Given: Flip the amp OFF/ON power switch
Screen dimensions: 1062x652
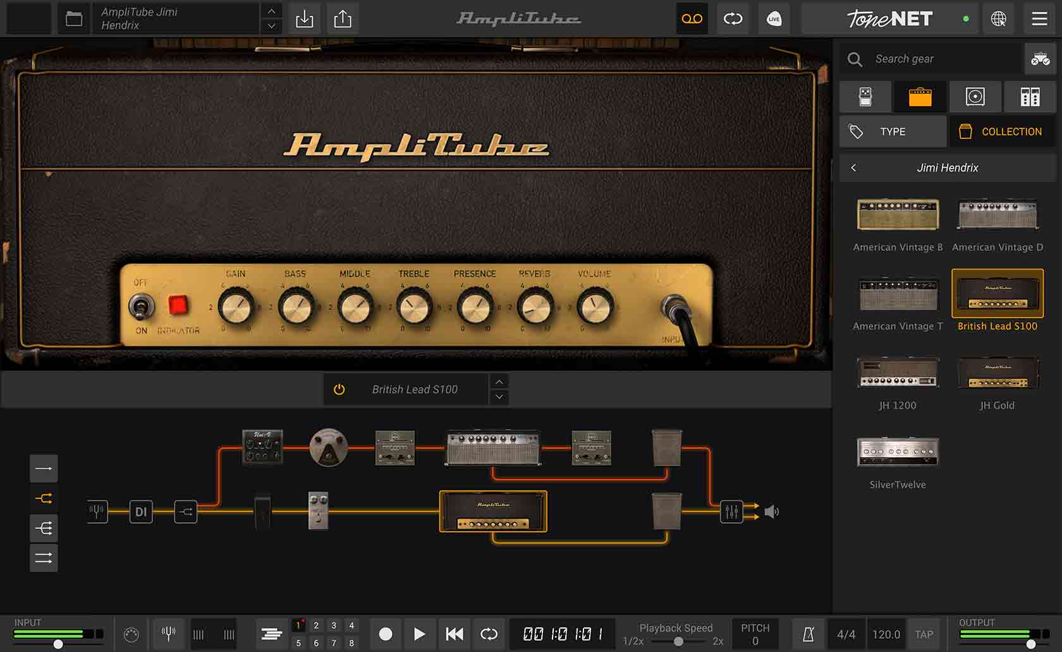Looking at the screenshot, I should pyautogui.click(x=140, y=307).
